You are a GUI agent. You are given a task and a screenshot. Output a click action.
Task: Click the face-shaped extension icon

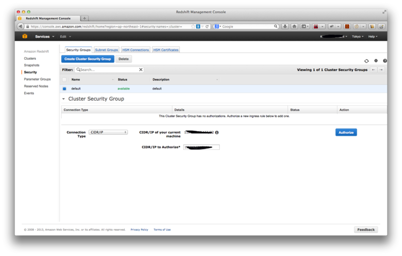pyautogui.click(x=356, y=27)
